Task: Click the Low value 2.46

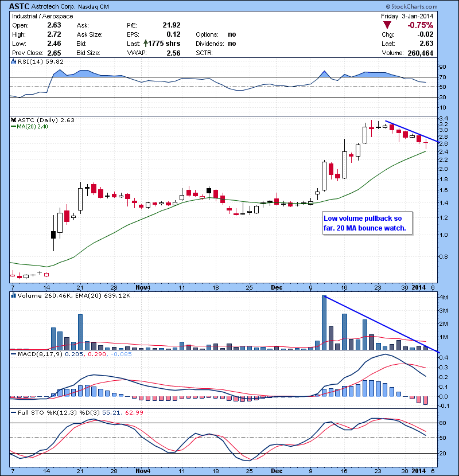Action: pyautogui.click(x=54, y=44)
